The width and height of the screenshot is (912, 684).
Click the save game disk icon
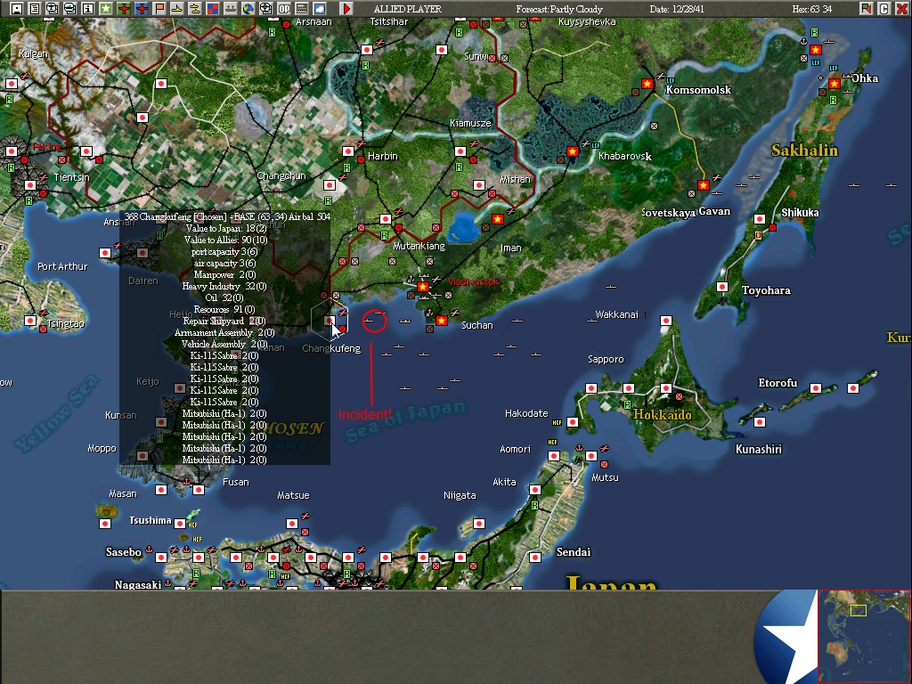coord(16,9)
